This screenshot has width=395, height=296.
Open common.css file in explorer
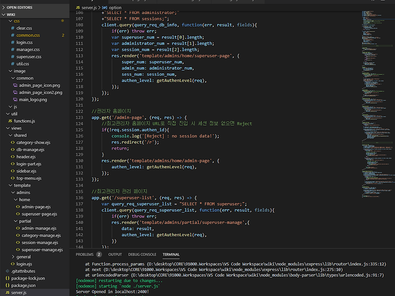(x=28, y=35)
